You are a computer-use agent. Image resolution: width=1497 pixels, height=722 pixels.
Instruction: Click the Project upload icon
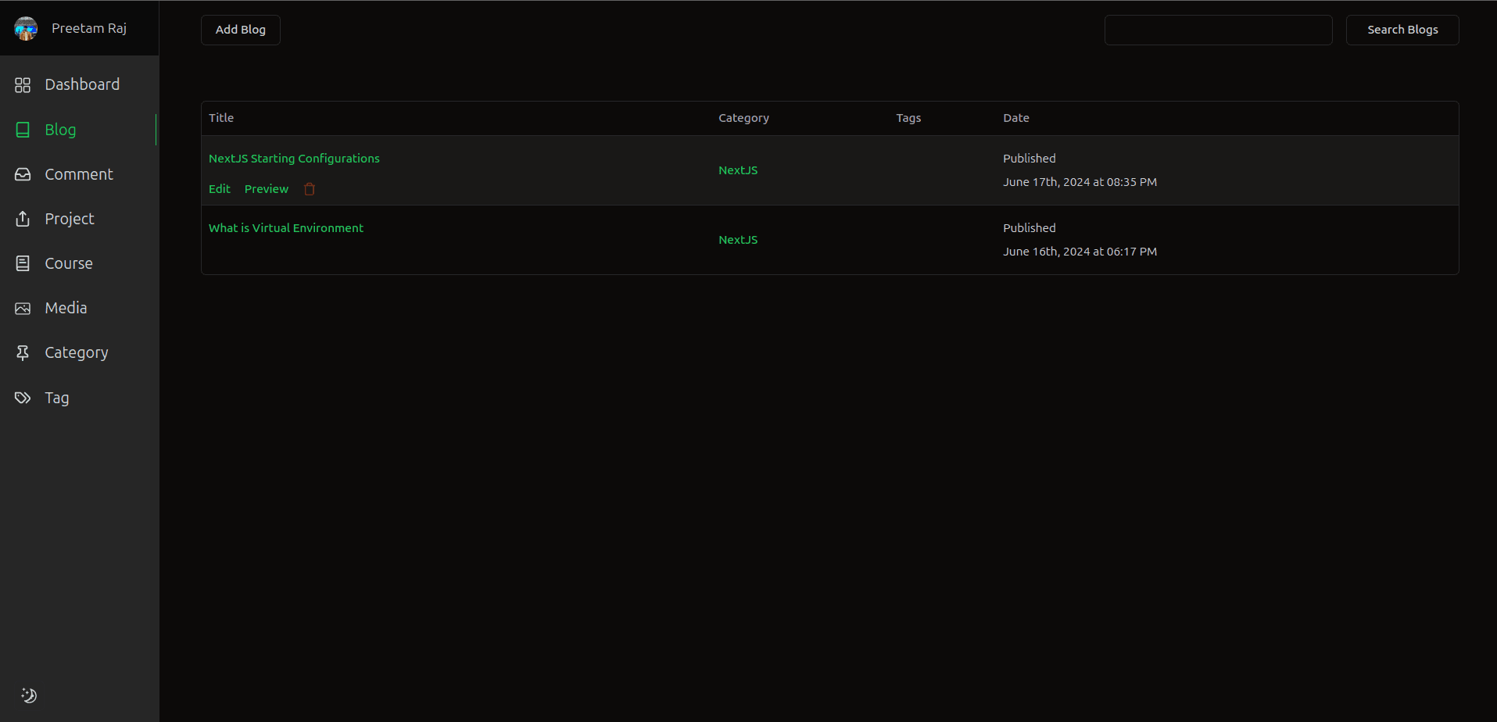pyautogui.click(x=23, y=219)
